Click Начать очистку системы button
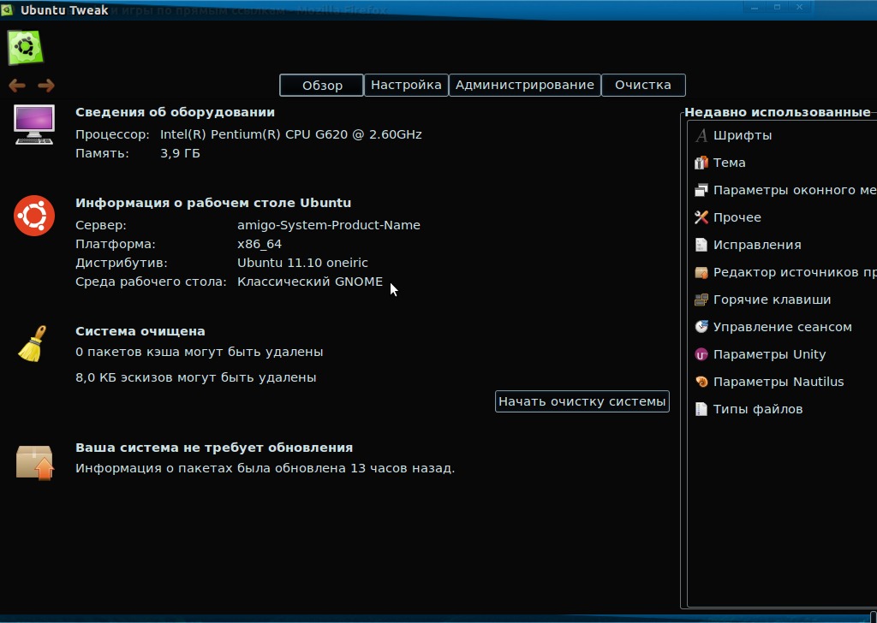 click(582, 401)
